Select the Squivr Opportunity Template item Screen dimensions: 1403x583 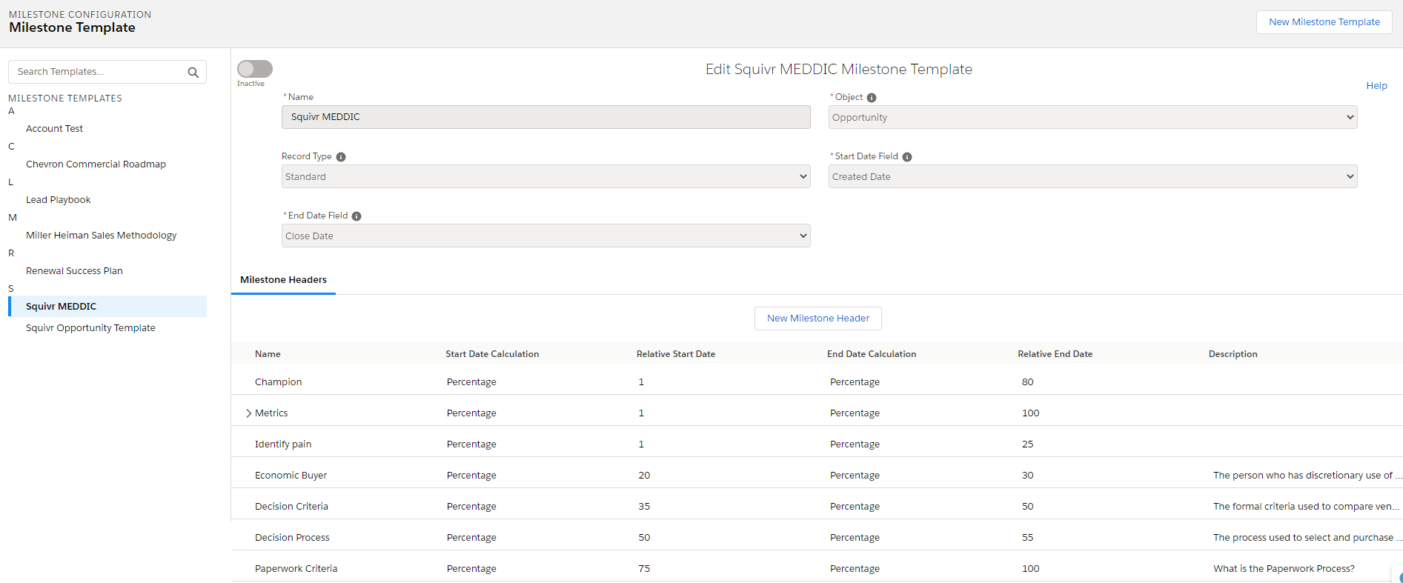pyautogui.click(x=90, y=328)
